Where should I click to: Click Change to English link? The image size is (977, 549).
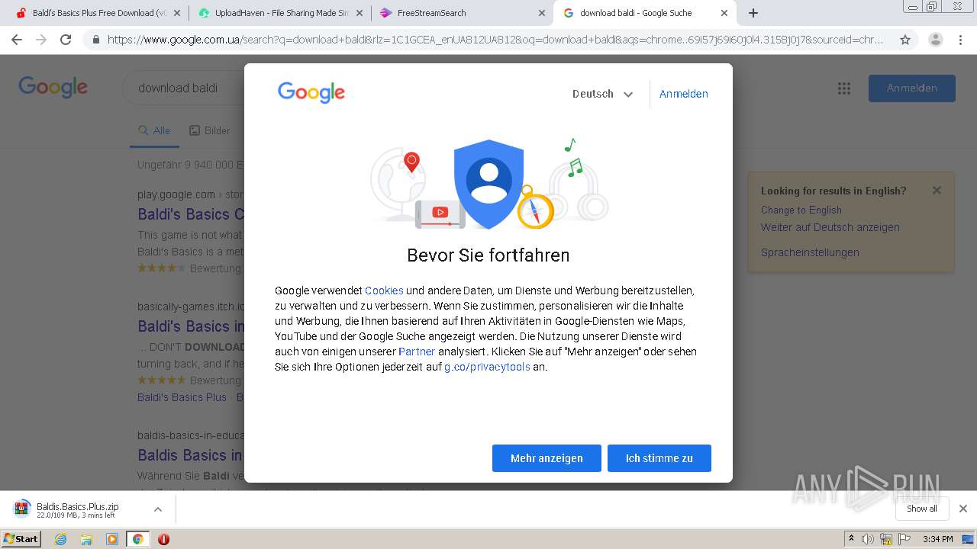pyautogui.click(x=801, y=210)
